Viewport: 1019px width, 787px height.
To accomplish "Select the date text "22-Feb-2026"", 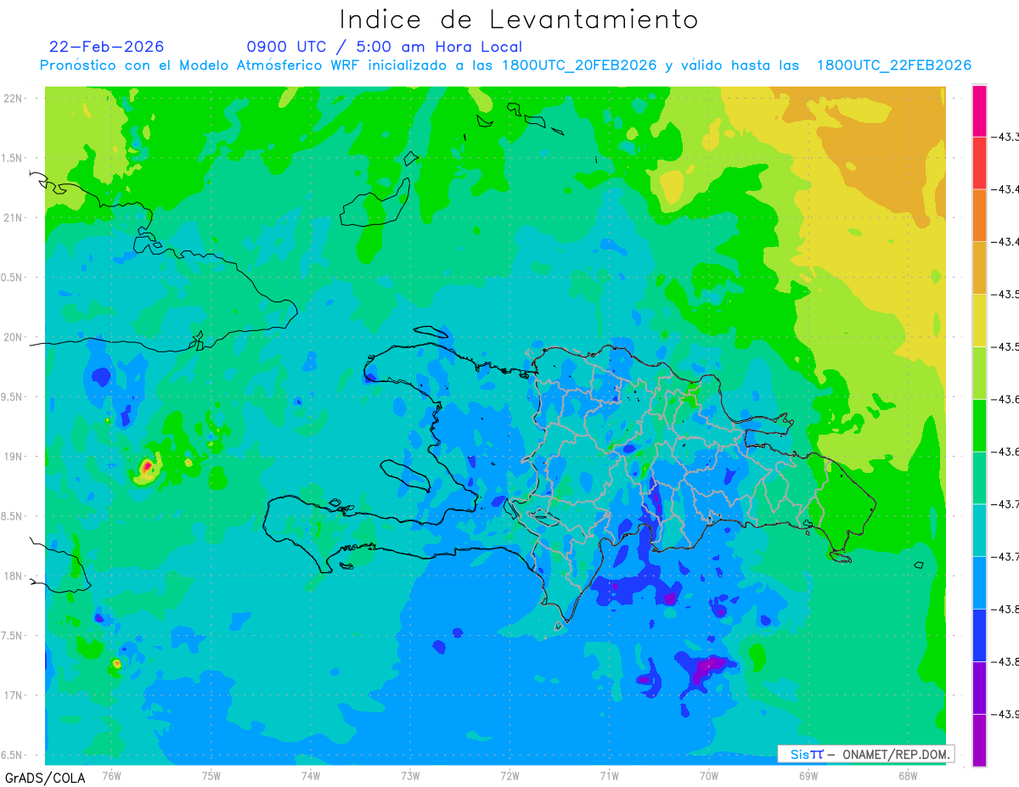I will 107,47.
